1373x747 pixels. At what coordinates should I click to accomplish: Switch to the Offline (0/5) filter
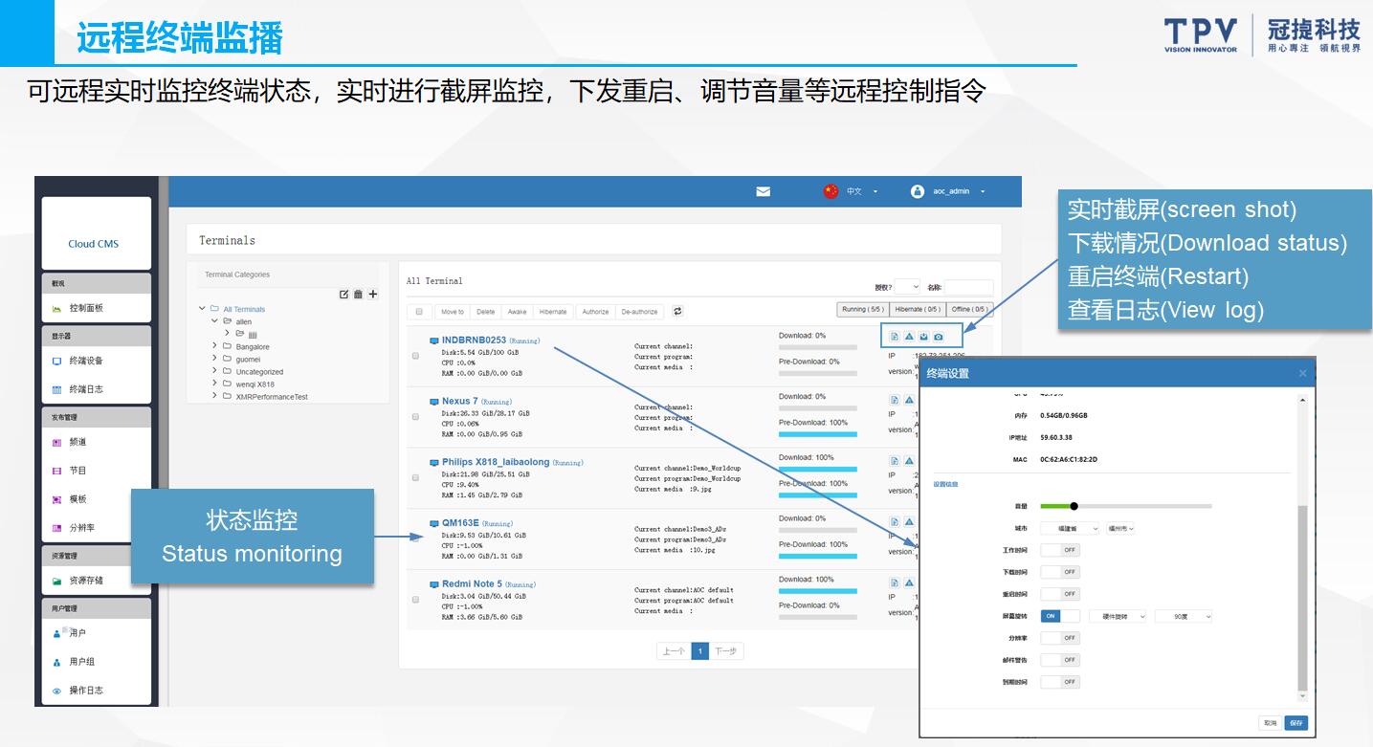coord(969,309)
